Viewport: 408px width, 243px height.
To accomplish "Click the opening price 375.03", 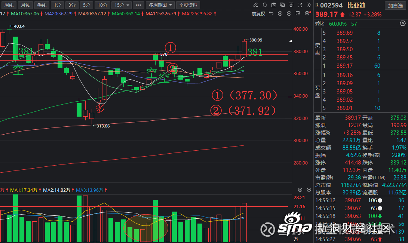I will click(x=398, y=118).
